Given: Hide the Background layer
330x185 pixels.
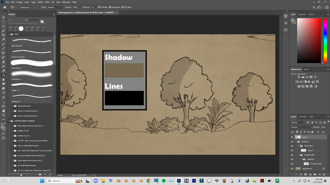Looking at the screenshot, I should 292,169.
